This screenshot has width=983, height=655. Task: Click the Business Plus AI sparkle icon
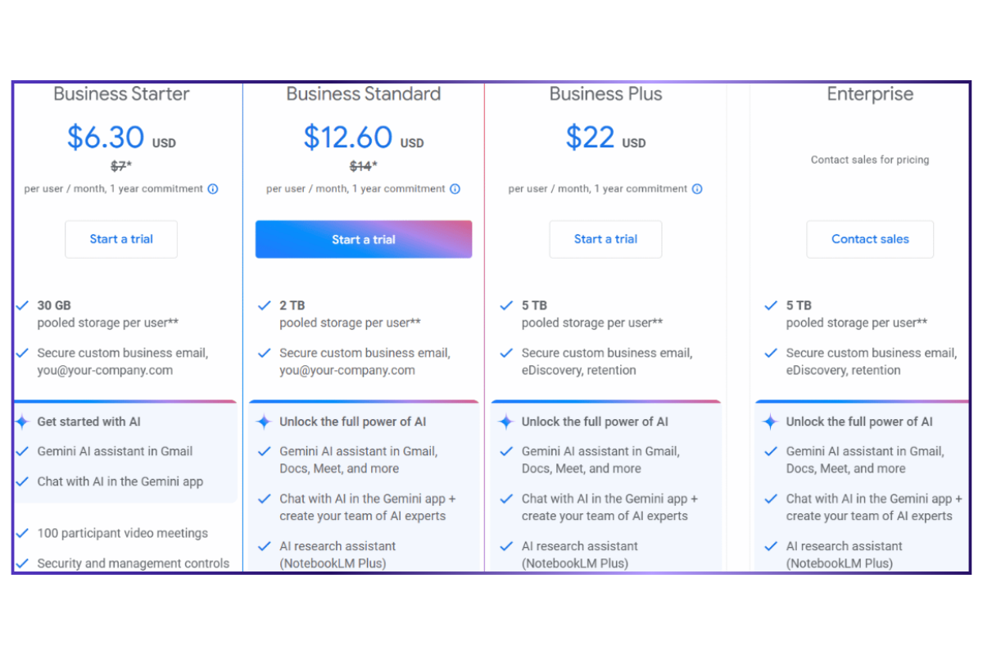[506, 422]
